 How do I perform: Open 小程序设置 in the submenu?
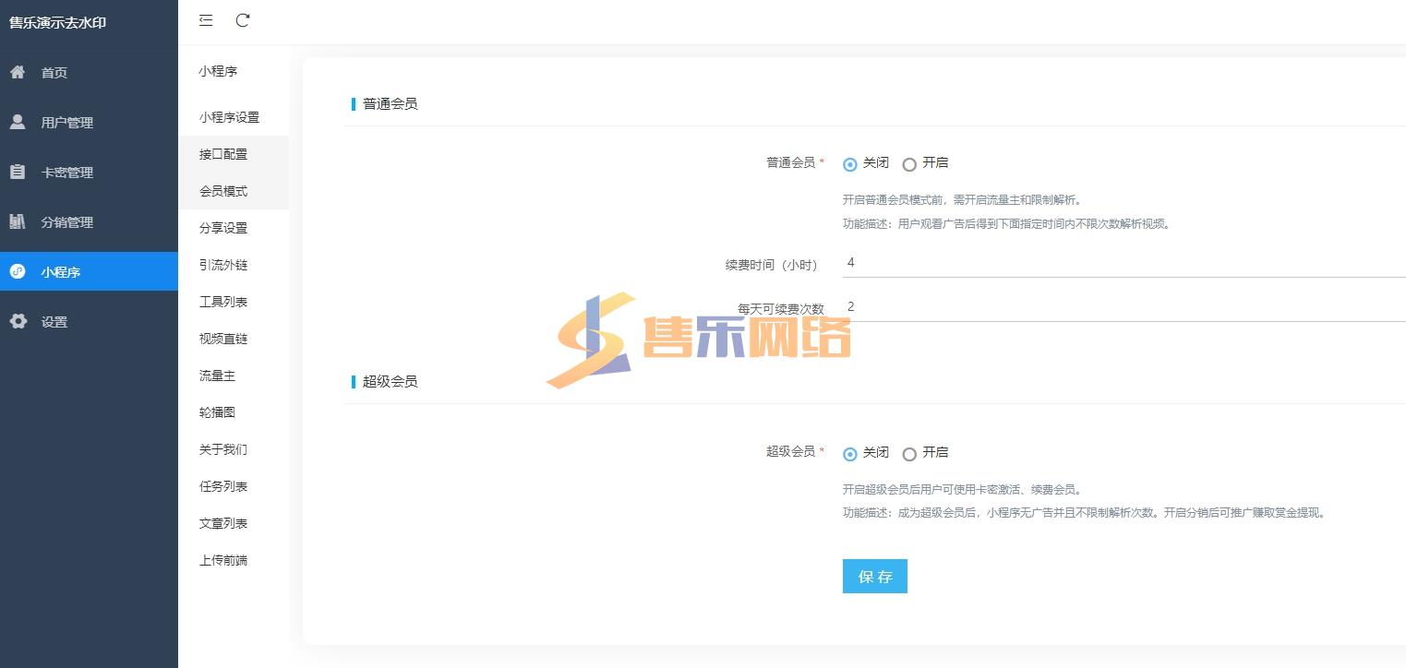point(229,117)
